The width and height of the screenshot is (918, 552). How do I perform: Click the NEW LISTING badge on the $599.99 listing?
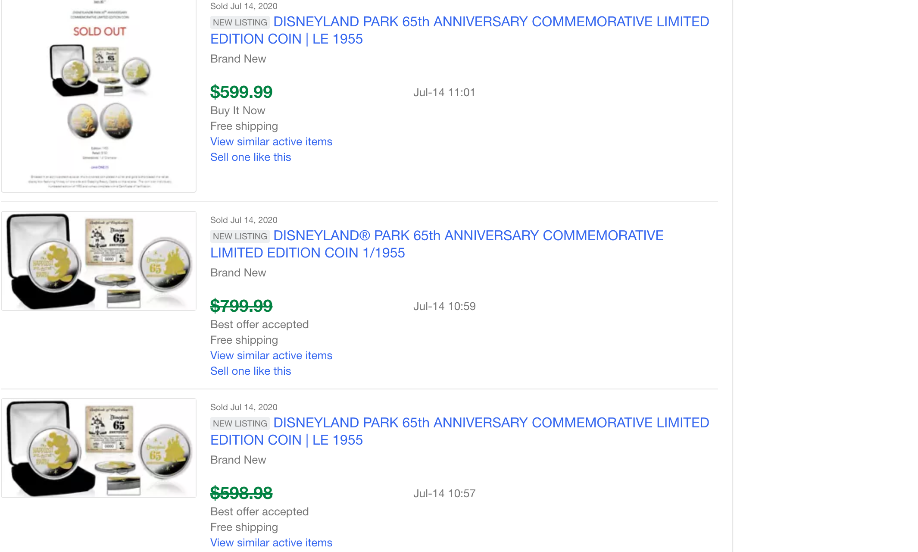pyautogui.click(x=240, y=22)
